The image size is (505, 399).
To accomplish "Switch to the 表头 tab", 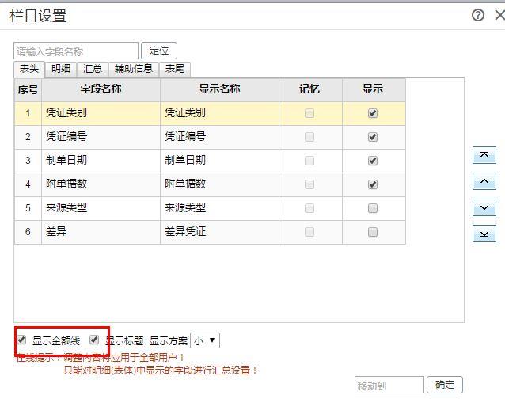I will [x=29, y=69].
